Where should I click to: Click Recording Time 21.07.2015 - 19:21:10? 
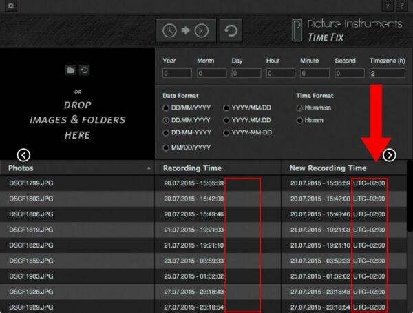pyautogui.click(x=193, y=245)
